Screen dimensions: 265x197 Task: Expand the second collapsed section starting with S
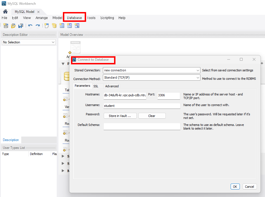63,163
